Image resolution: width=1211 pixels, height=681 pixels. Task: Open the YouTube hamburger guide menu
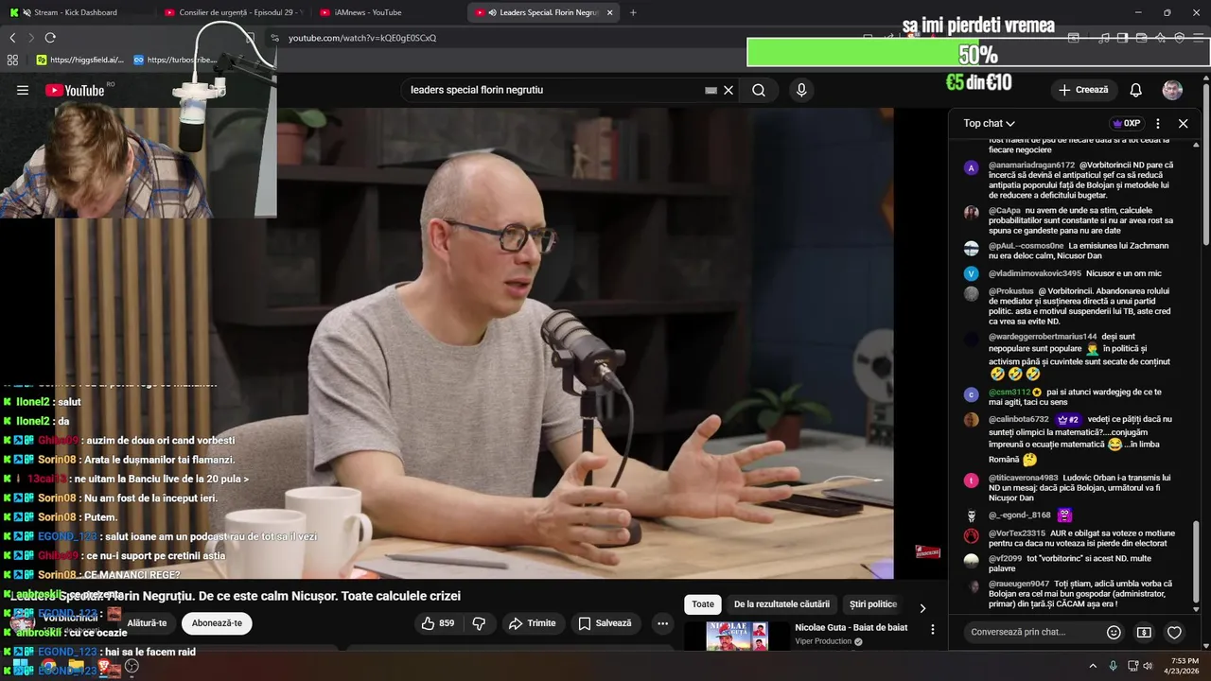click(23, 90)
